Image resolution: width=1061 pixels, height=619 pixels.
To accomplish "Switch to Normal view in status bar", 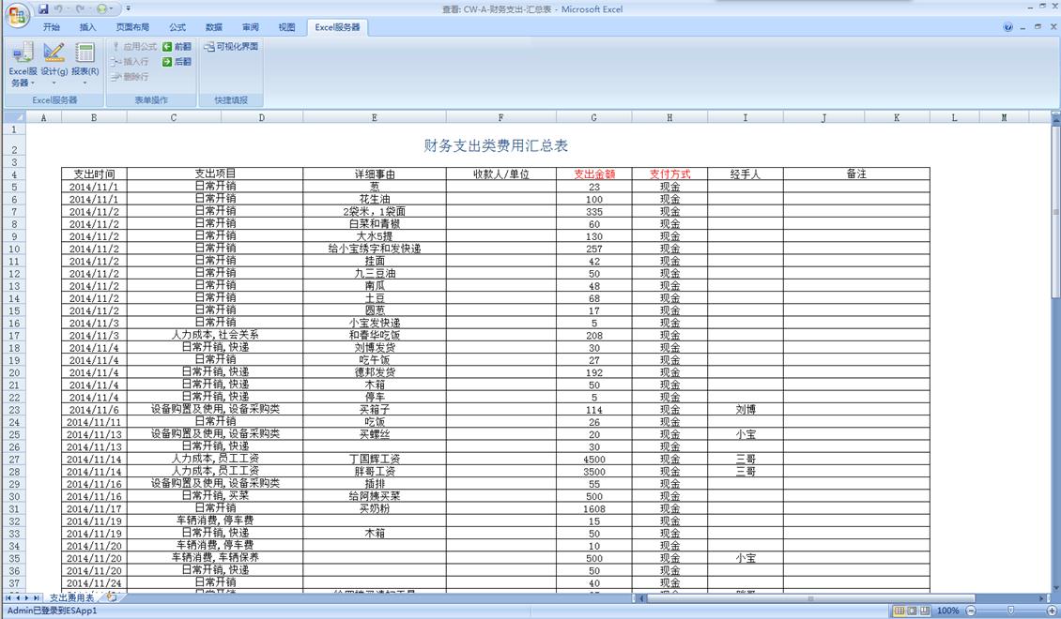I will tap(899, 611).
